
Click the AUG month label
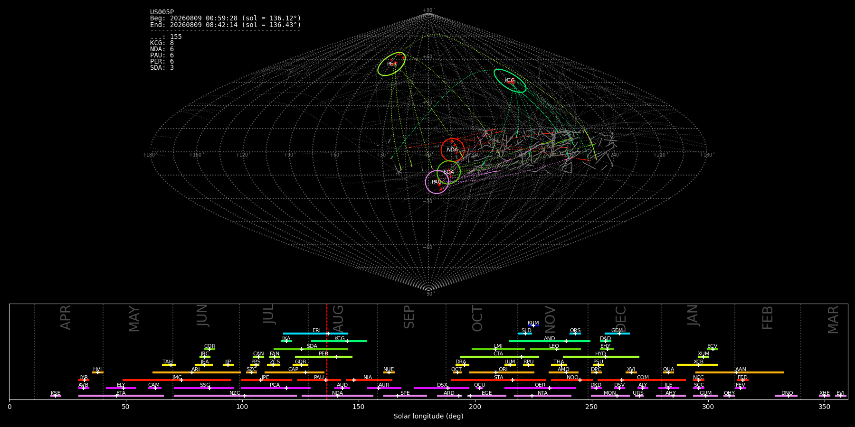pyautogui.click(x=338, y=317)
